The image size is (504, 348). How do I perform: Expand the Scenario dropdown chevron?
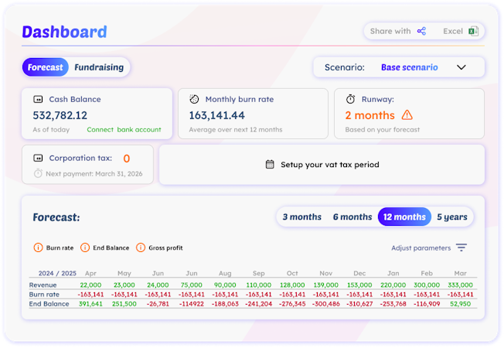tap(461, 67)
